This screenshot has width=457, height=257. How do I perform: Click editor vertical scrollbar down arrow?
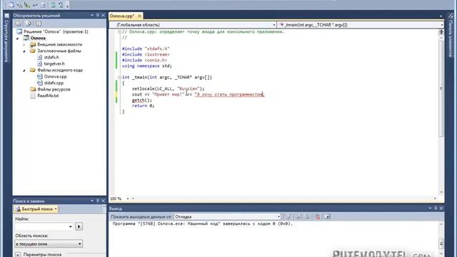pos(441,192)
